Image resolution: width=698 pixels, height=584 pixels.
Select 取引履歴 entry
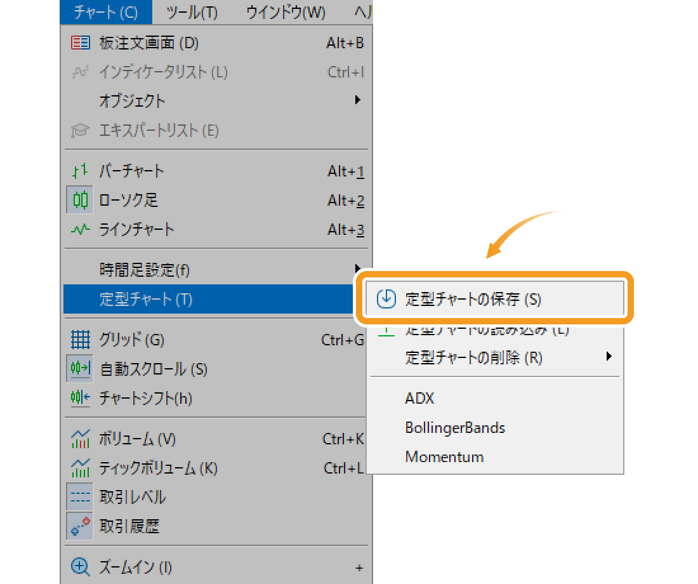[216, 526]
